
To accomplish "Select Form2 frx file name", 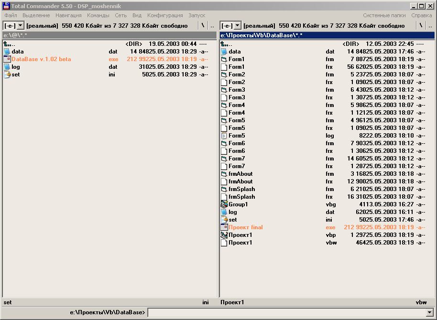I will [237, 82].
